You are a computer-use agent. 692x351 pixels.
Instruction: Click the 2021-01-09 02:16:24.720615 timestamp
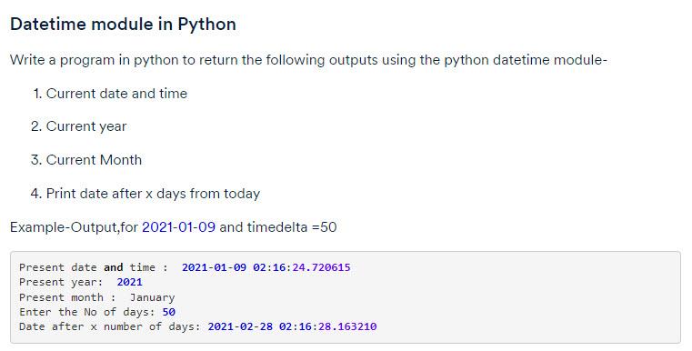pyautogui.click(x=266, y=267)
